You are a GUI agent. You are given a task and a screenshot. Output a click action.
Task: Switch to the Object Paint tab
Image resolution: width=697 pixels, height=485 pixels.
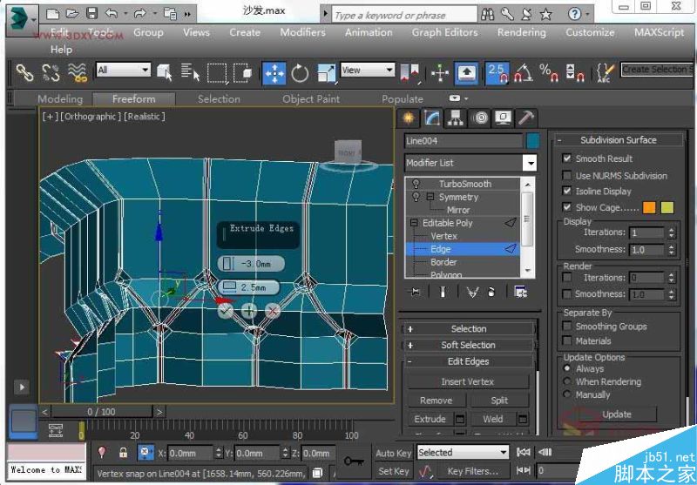310,98
